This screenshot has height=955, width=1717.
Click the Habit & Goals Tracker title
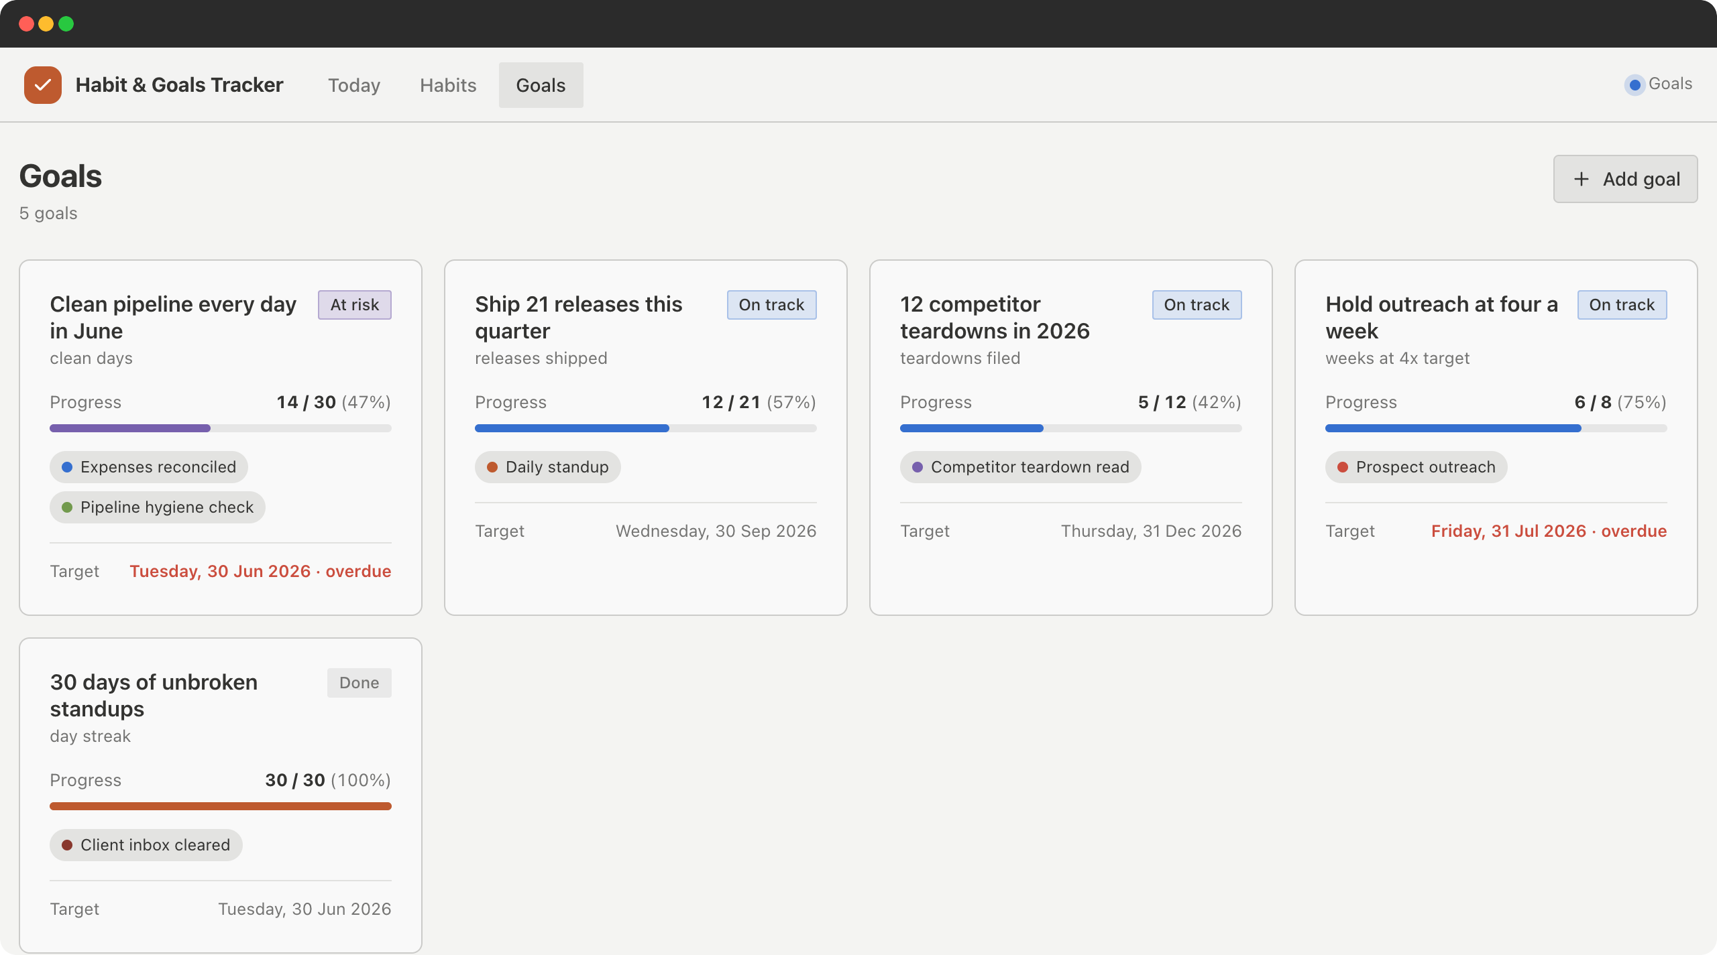click(180, 85)
